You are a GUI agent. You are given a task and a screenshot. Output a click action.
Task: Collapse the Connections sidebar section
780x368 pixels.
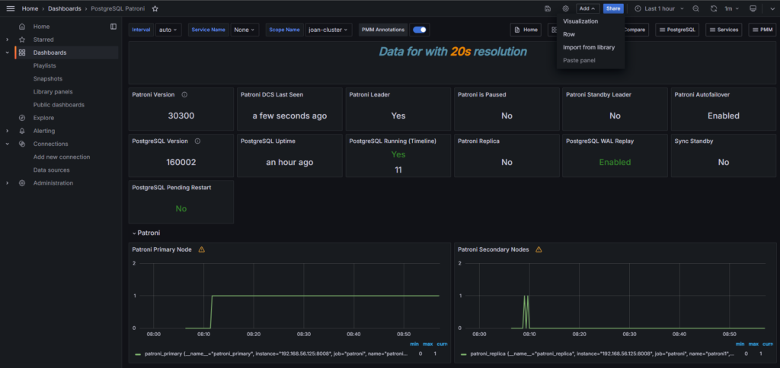7,144
